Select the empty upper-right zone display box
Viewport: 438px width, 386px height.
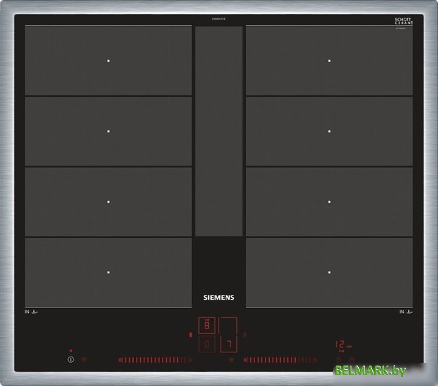pos(228,326)
